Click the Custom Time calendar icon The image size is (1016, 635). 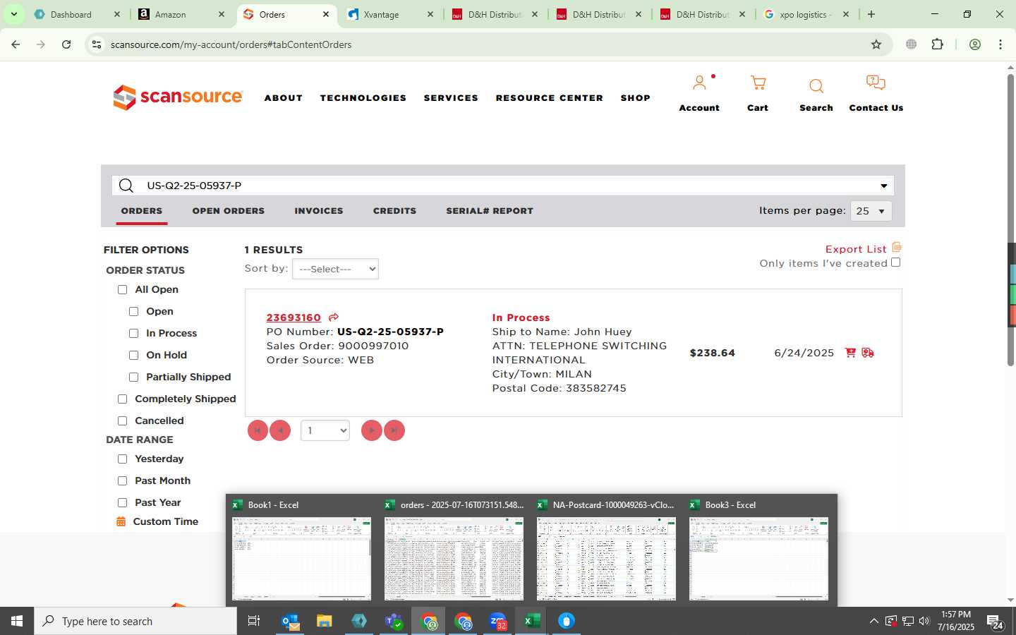coord(121,522)
